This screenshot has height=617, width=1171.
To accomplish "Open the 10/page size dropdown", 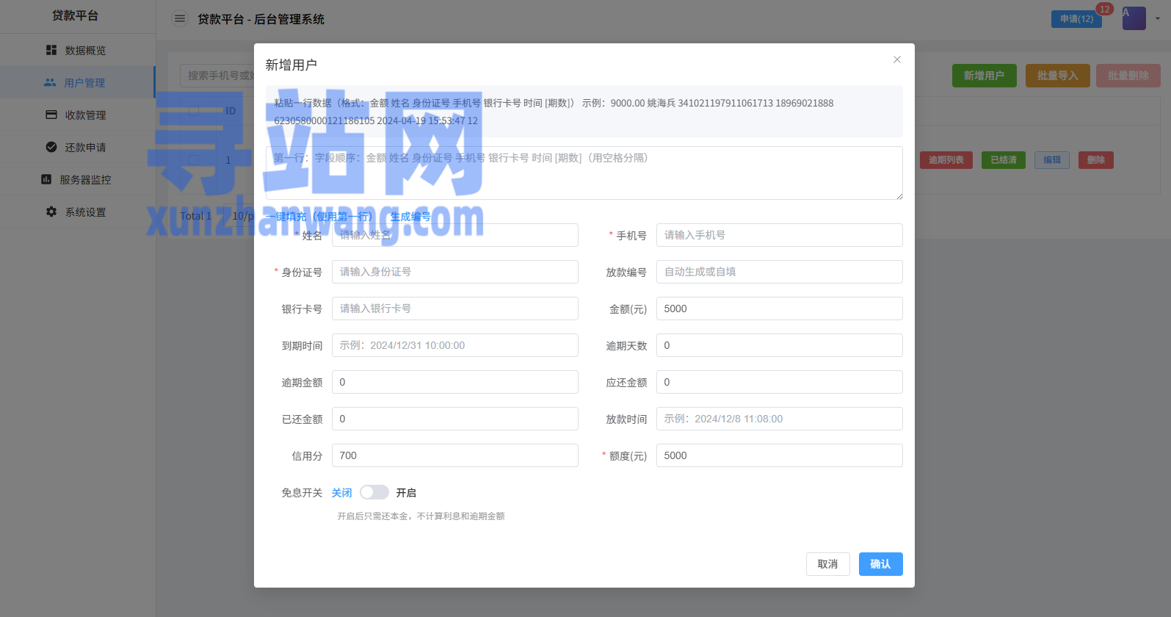I will 239,216.
